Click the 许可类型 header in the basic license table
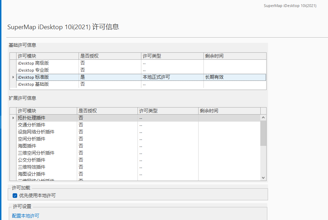 tap(172, 56)
